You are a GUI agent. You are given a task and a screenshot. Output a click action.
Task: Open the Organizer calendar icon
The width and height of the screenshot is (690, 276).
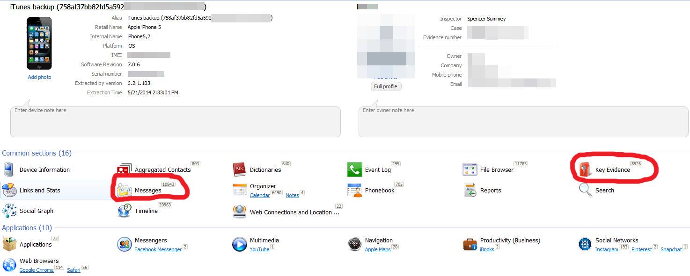pos(239,190)
